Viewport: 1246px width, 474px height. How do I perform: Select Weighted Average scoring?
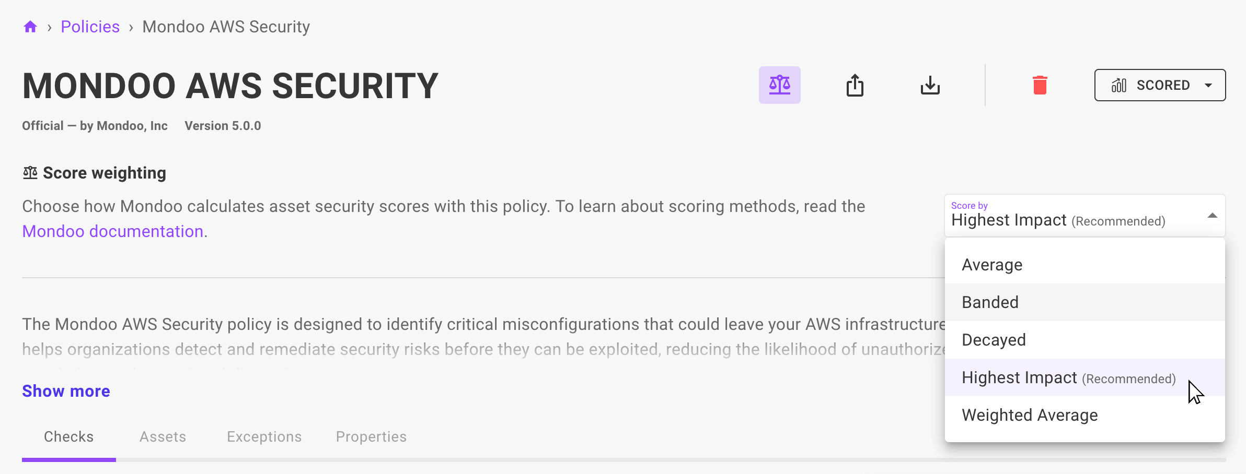(1029, 414)
